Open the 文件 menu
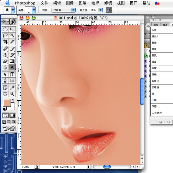Screen dimensions: 173x173 point(44,3)
